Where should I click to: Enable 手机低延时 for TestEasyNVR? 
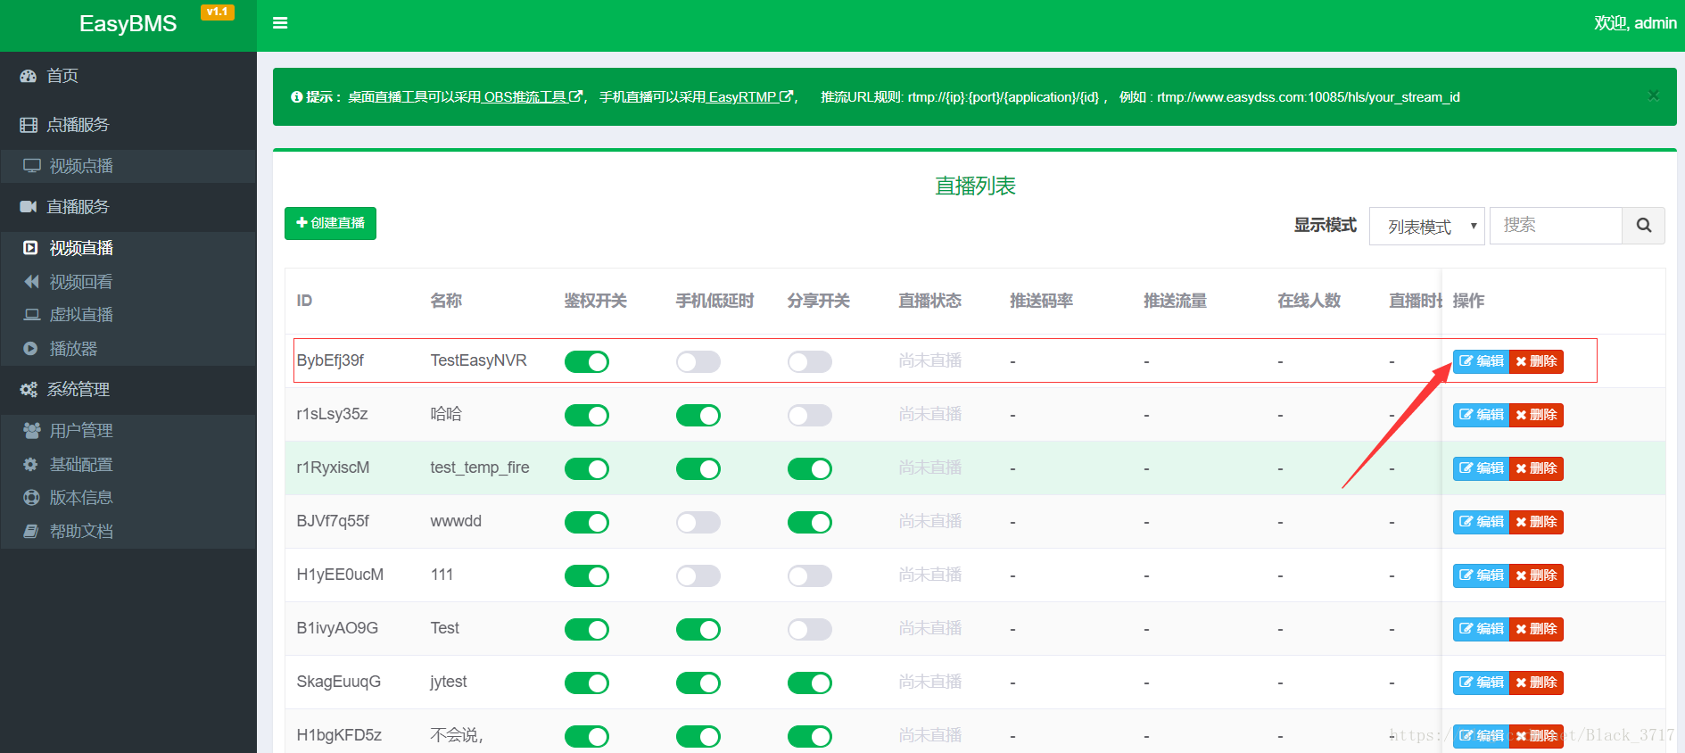pos(698,361)
